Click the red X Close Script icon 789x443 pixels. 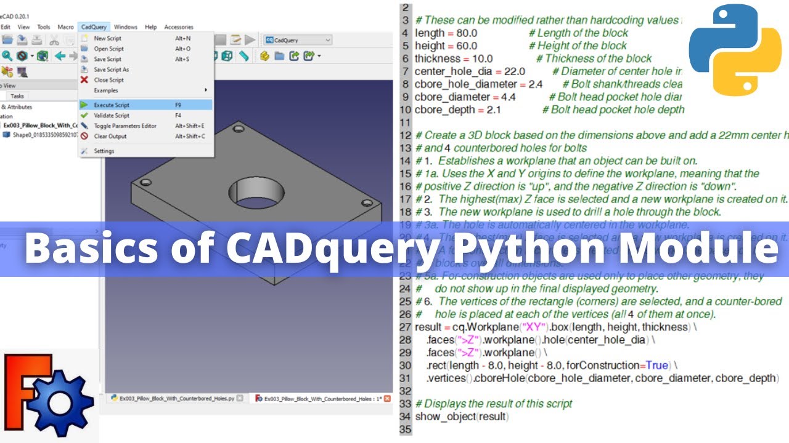coord(84,80)
